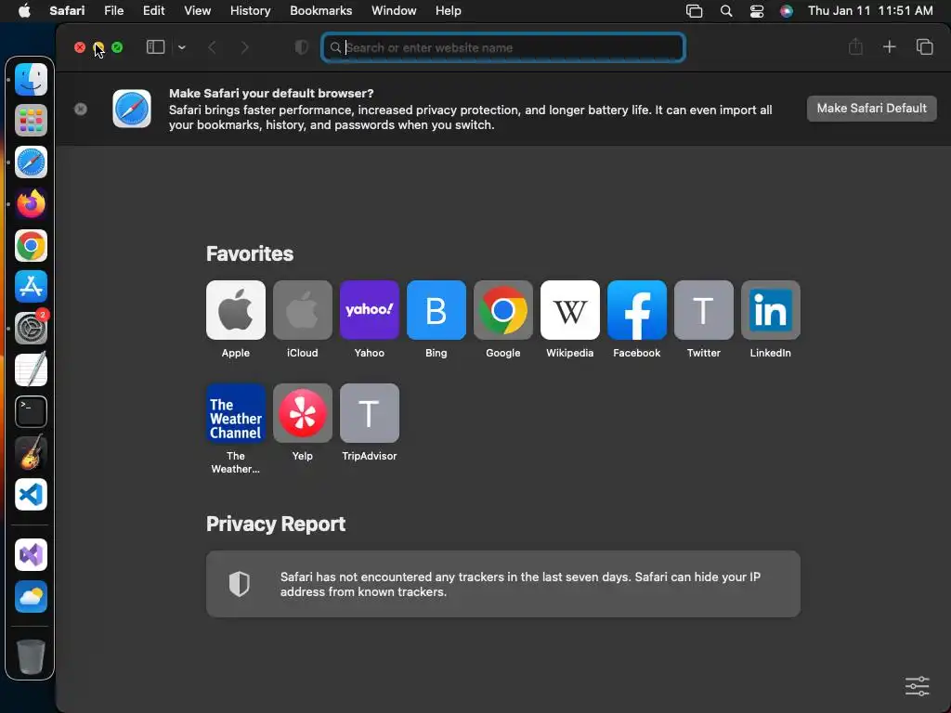Open the LinkedIn favorite

(x=770, y=310)
